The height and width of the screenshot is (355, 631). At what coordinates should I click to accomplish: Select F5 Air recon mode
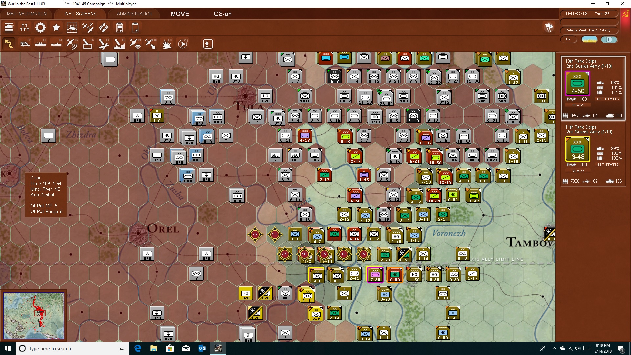72,44
